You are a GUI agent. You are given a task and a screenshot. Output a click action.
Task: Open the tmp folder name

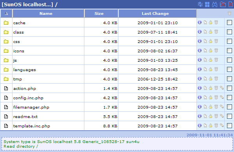[x=18, y=79]
